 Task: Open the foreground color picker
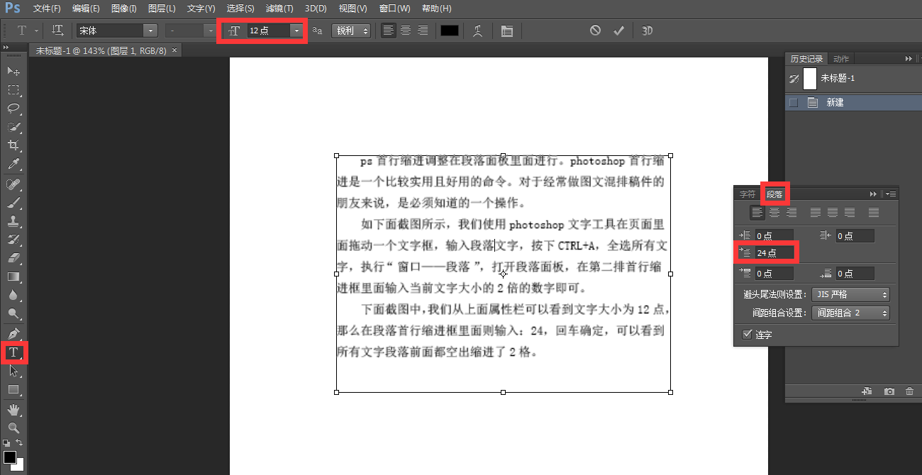pos(10,457)
